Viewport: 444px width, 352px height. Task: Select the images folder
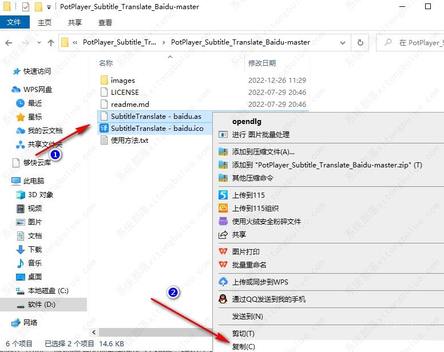pyautogui.click(x=123, y=81)
